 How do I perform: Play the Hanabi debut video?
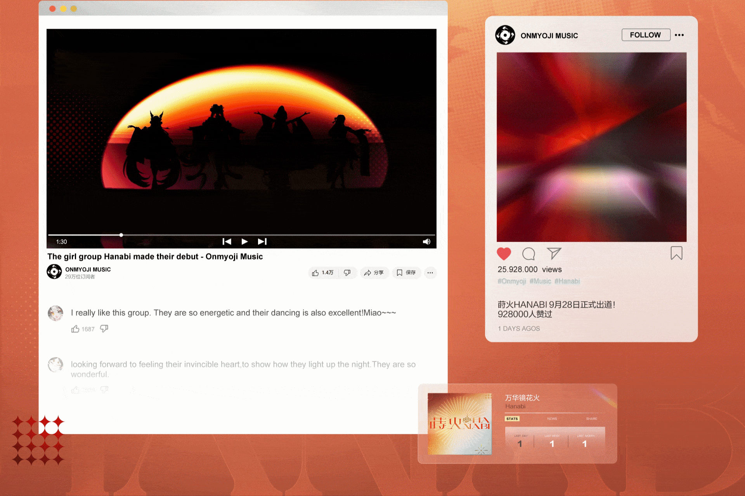pyautogui.click(x=244, y=241)
